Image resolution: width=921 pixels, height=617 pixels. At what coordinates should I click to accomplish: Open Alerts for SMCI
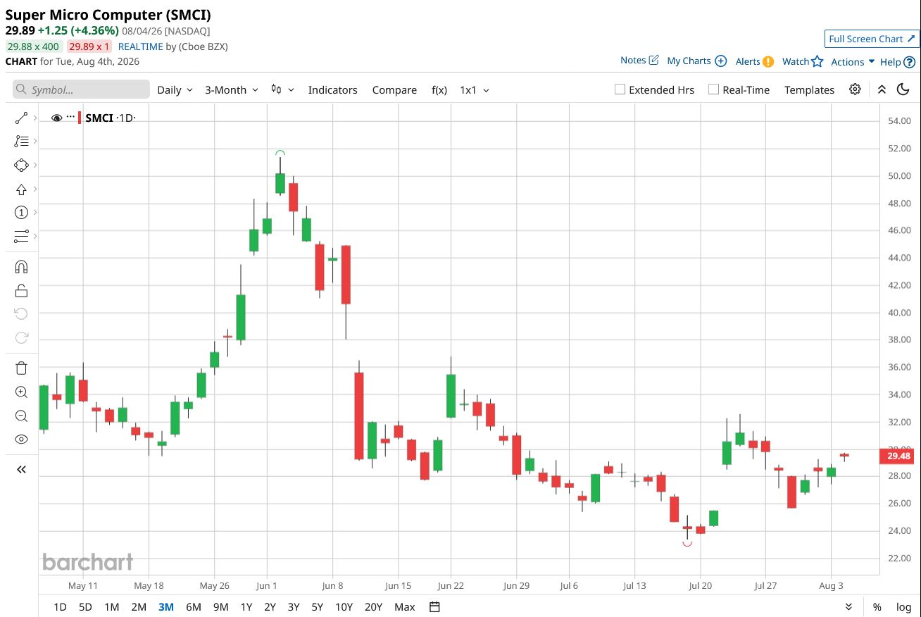point(755,61)
